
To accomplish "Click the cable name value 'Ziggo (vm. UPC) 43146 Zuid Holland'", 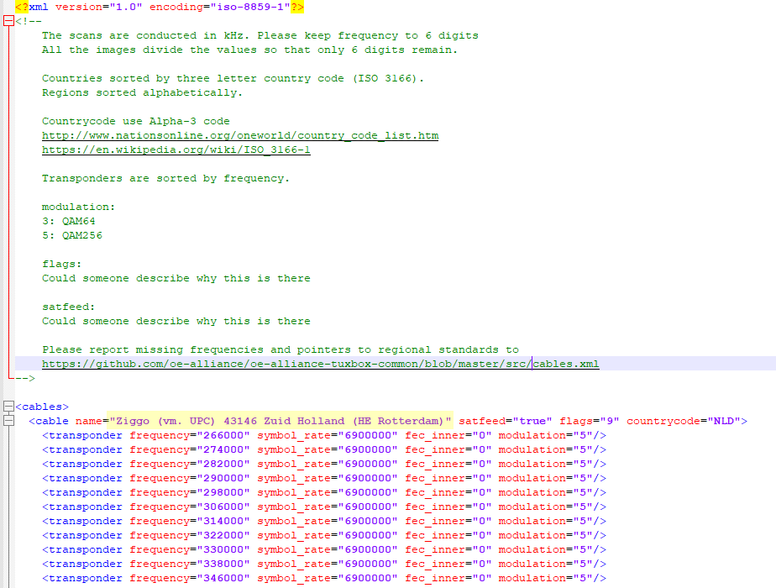I will (x=281, y=421).
